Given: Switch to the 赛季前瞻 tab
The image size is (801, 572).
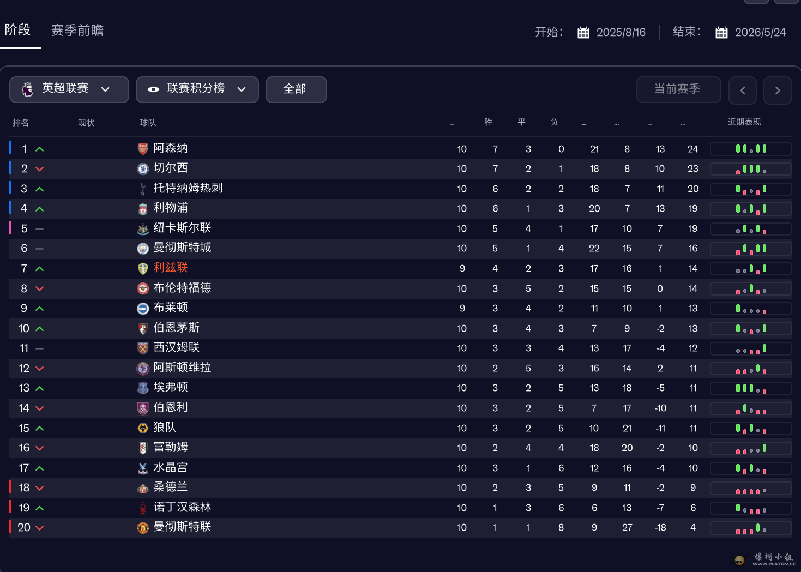Looking at the screenshot, I should 77,31.
